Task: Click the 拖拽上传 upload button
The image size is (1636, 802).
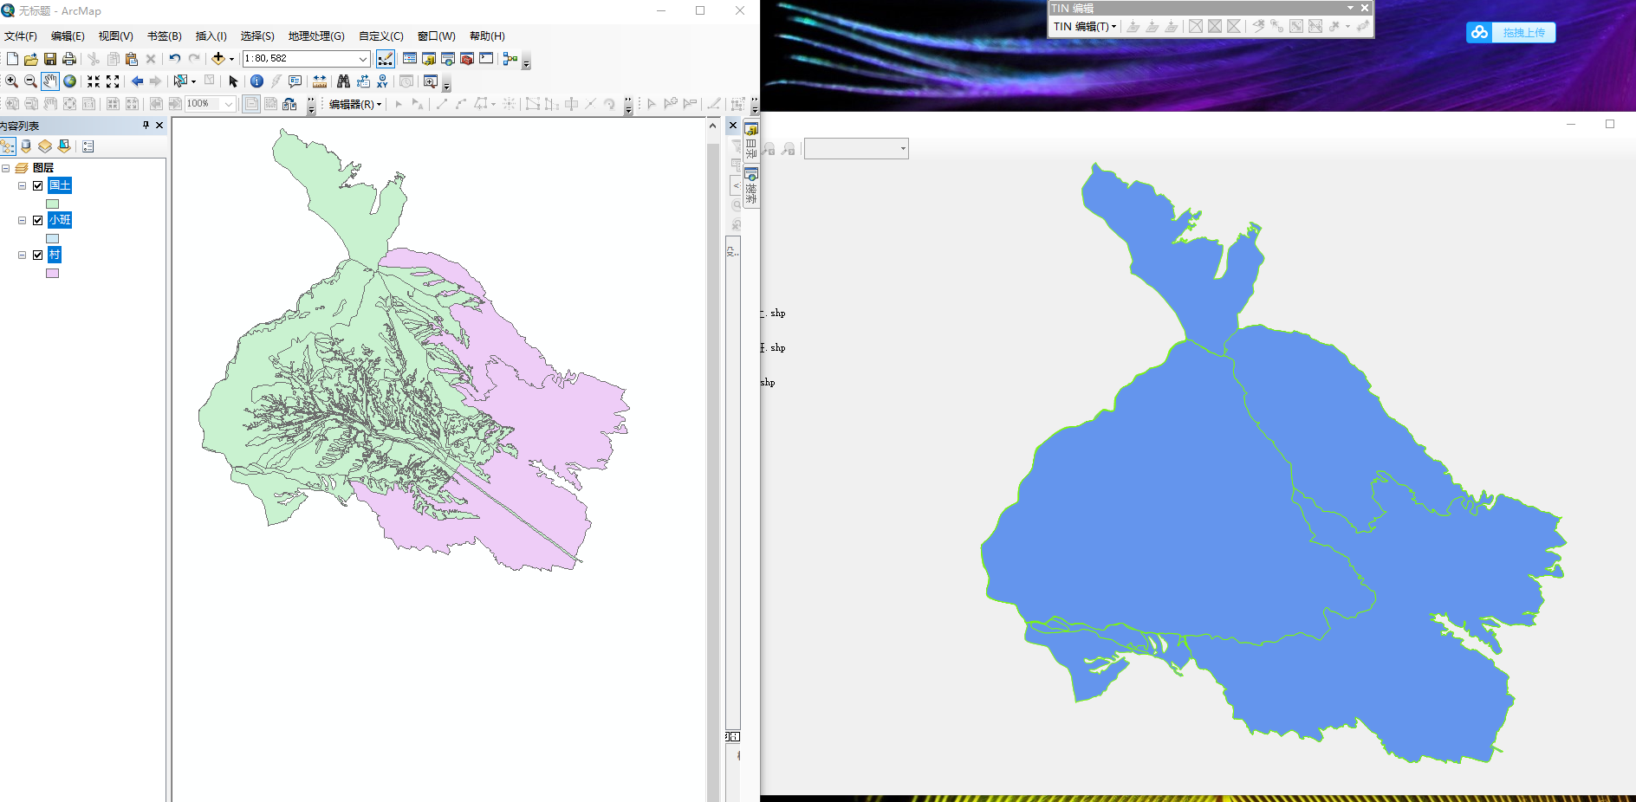Action: pyautogui.click(x=1511, y=33)
